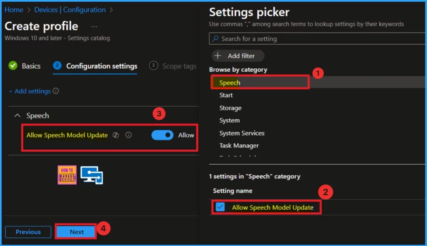Image resolution: width=427 pixels, height=246 pixels.
Task: Click the Configuration settings step number icon
Action: point(57,65)
